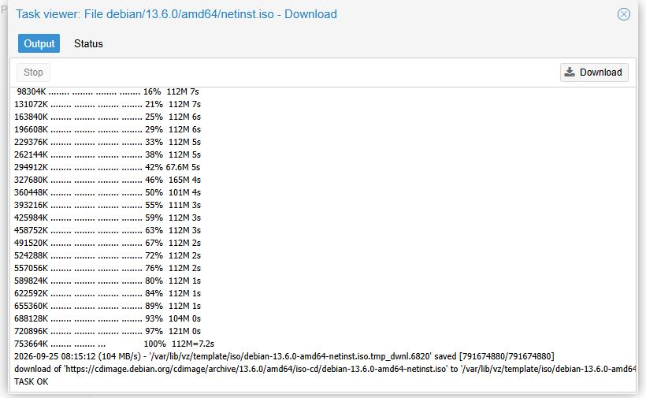This screenshot has width=646, height=398.
Task: Select the 491520K line at 67%
Action: coord(107,243)
